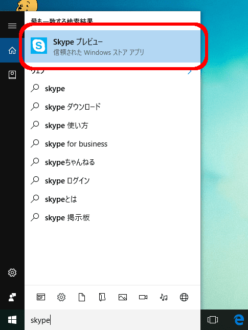Expand web results with the blue chevron

pos(189,72)
